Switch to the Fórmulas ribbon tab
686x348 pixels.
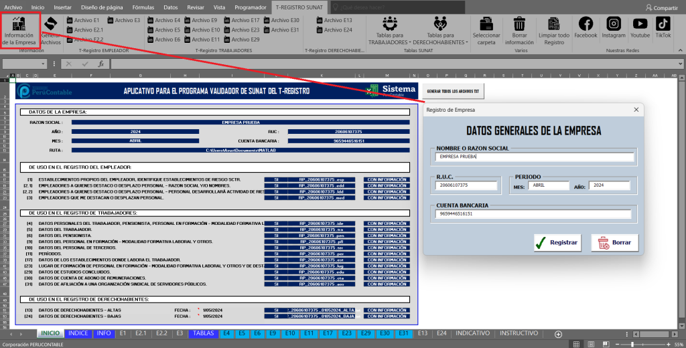point(143,7)
